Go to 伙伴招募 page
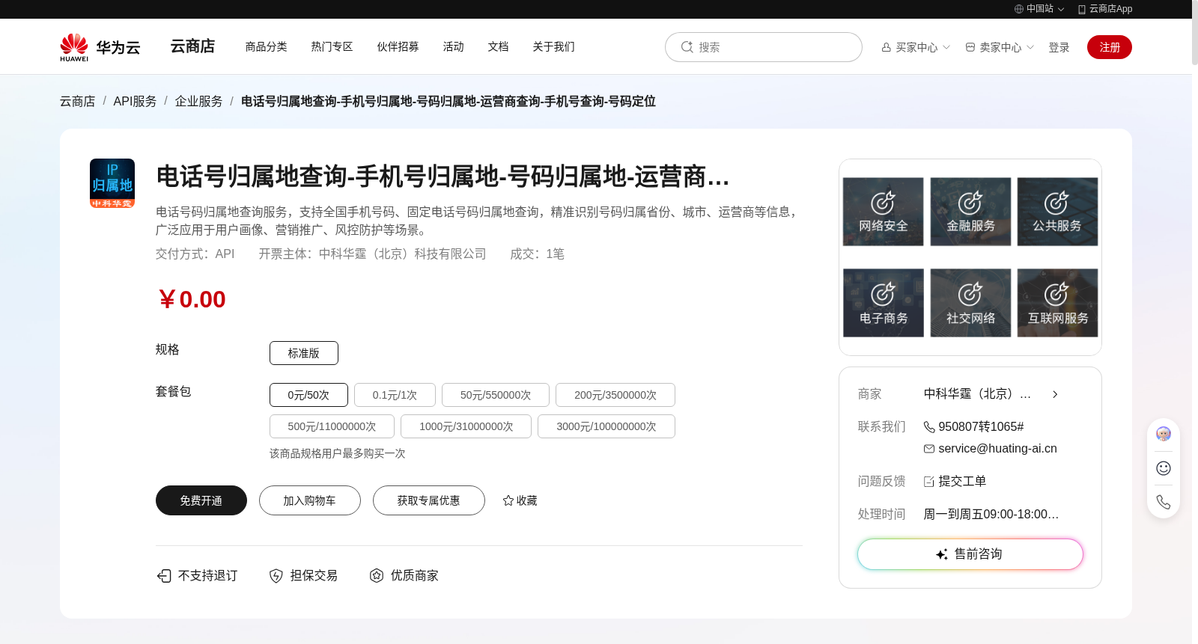 398,46
